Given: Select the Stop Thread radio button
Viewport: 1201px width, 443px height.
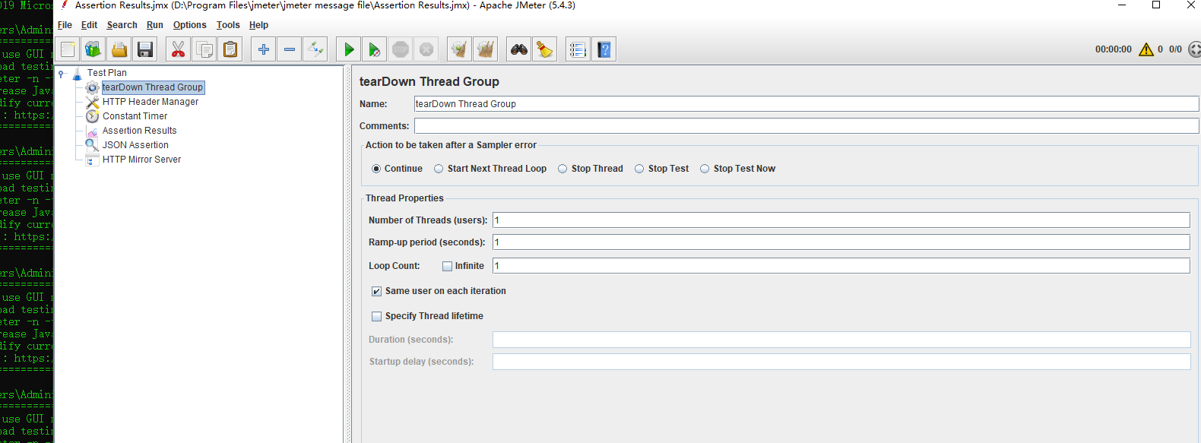Looking at the screenshot, I should click(x=562, y=169).
